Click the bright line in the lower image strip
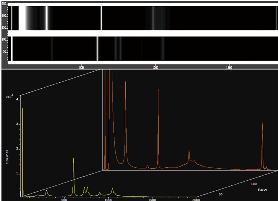Viewport: 278px width, 201px height. 97,49
